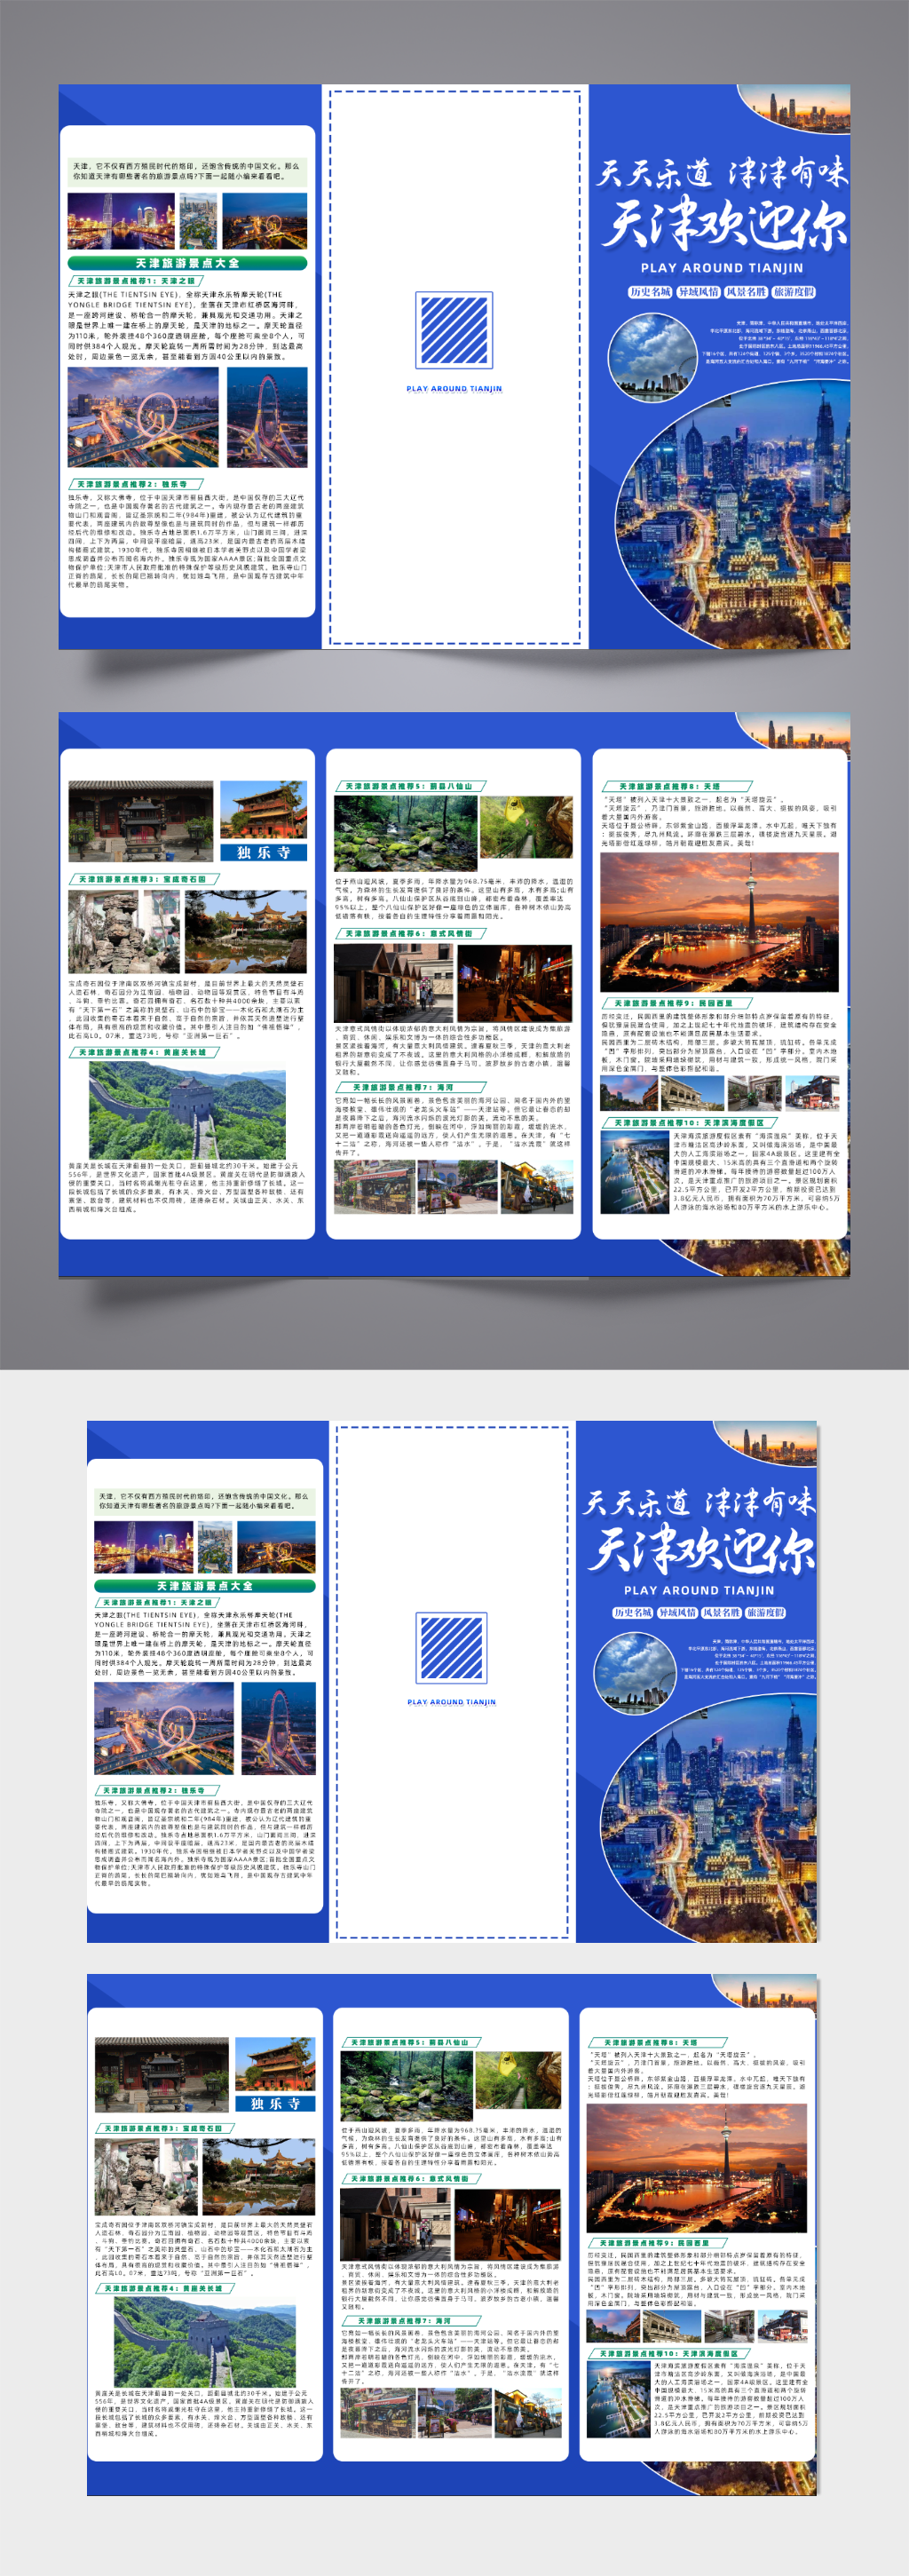Open coastal resort aerial photo under 景点推荐10, upper mockup
909x2576 pixels.
[634, 1171]
